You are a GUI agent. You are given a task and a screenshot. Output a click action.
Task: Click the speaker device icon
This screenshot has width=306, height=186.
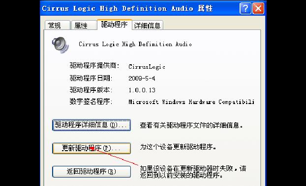point(61,45)
